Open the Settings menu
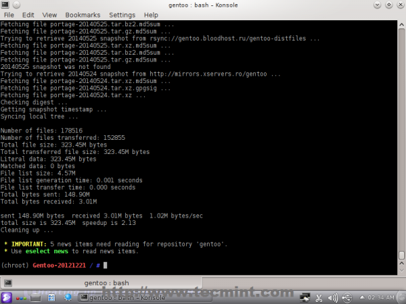406x304 pixels. (122, 15)
